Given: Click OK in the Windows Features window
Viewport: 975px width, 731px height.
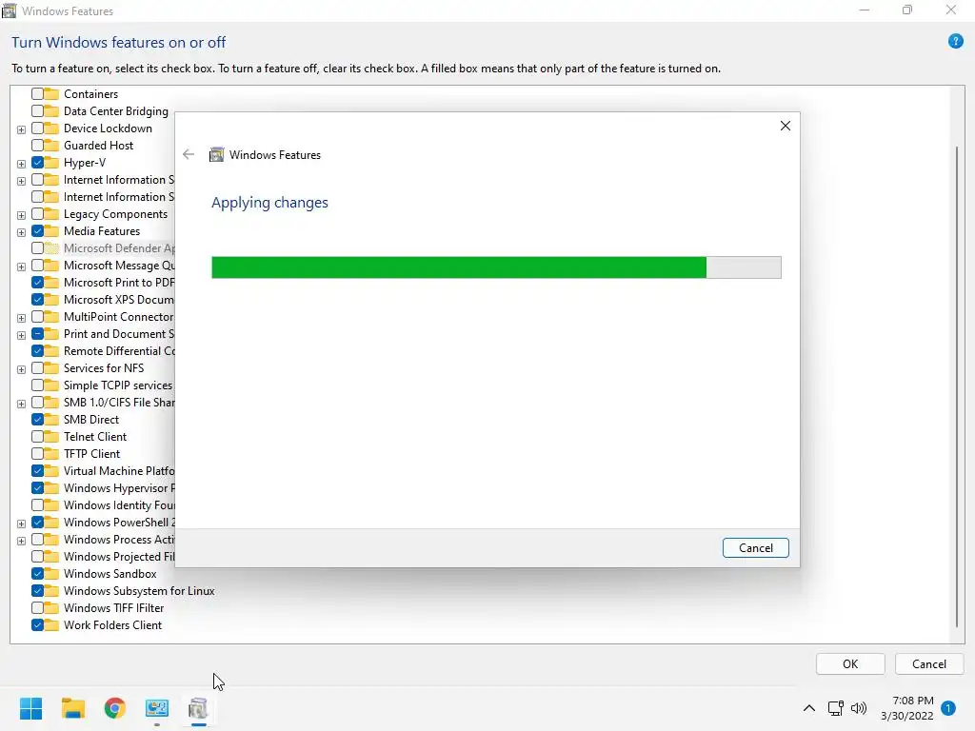Looking at the screenshot, I should (850, 663).
